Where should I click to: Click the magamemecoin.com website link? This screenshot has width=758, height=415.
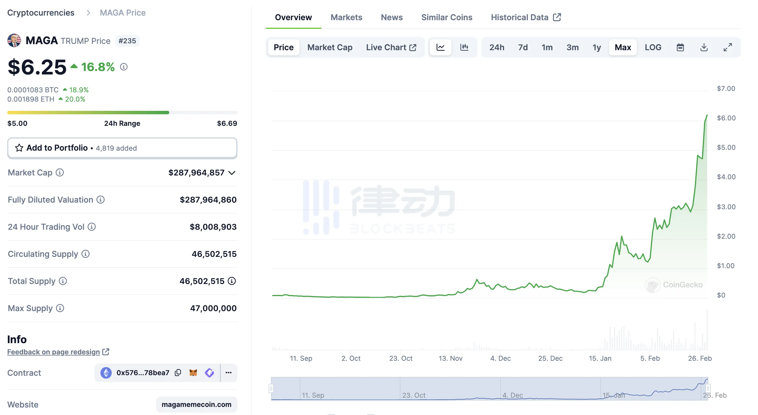pyautogui.click(x=197, y=404)
